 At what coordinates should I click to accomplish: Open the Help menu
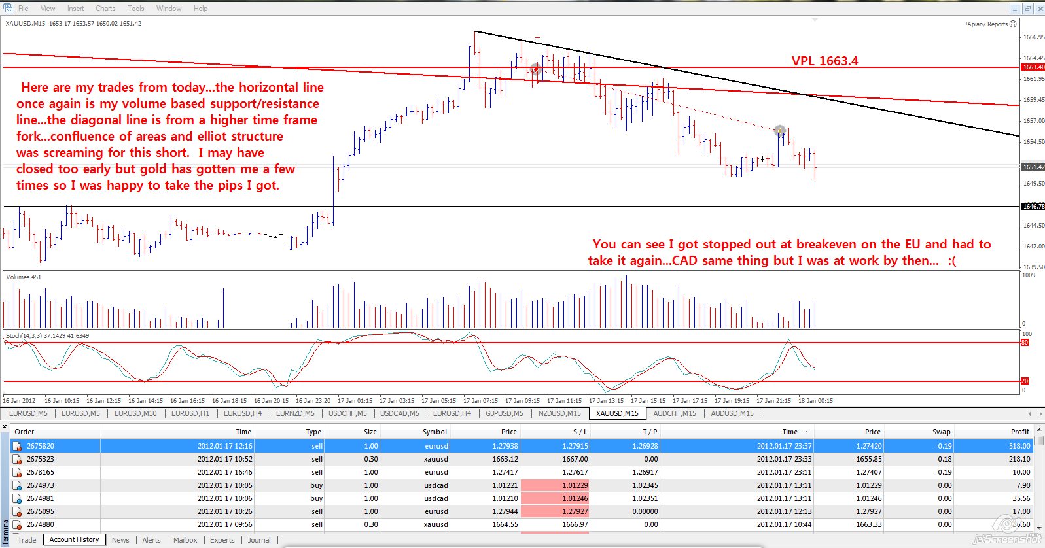[x=200, y=9]
